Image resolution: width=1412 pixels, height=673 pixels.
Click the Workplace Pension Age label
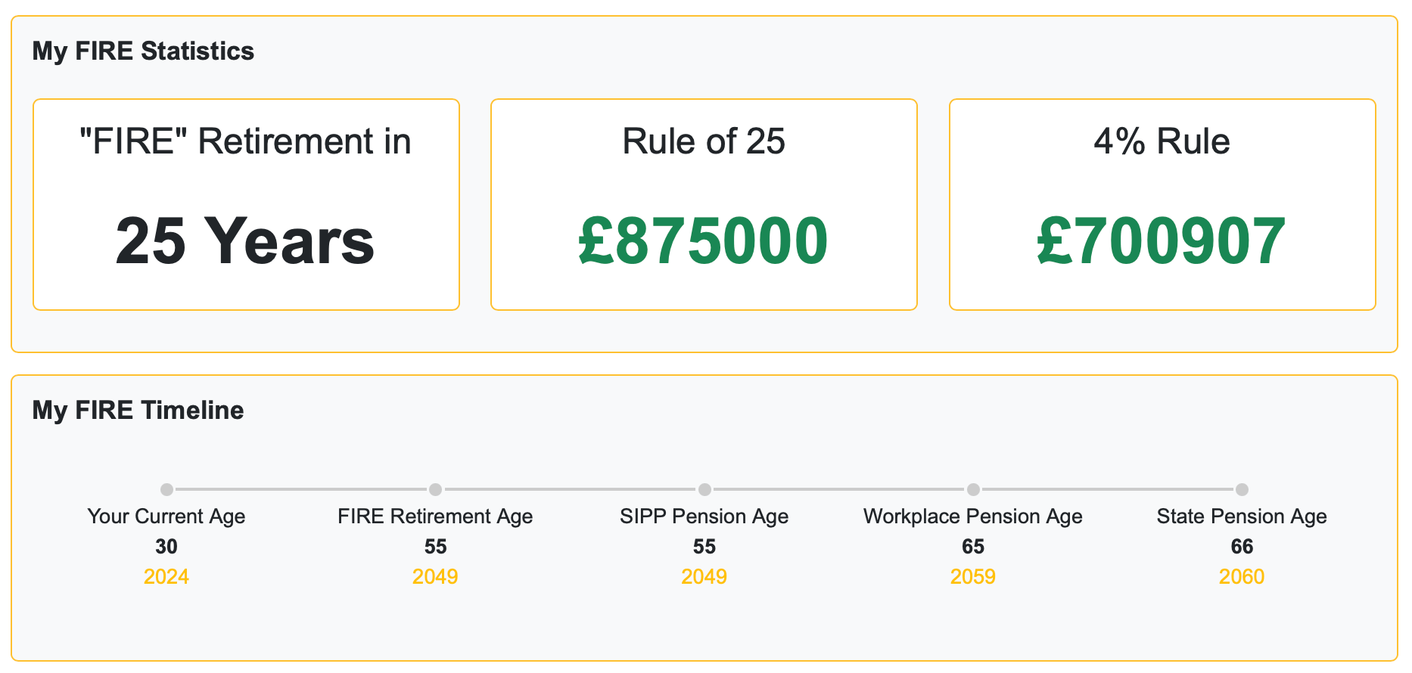(x=973, y=516)
